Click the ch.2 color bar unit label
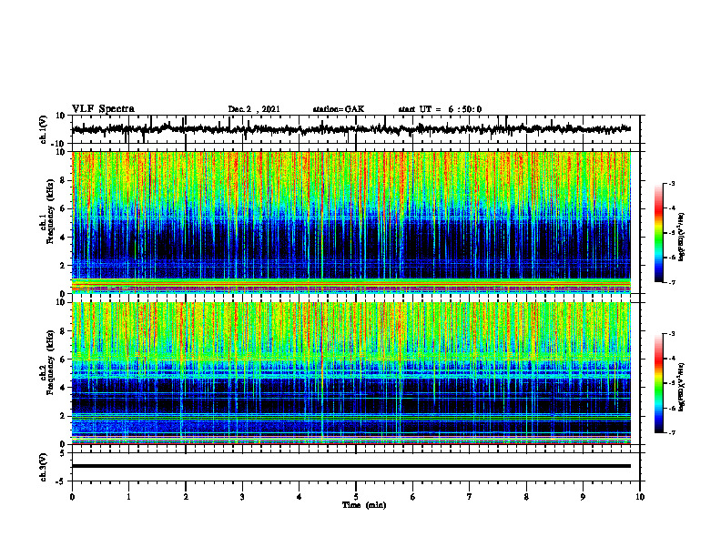721x557 pixels. [x=681, y=387]
